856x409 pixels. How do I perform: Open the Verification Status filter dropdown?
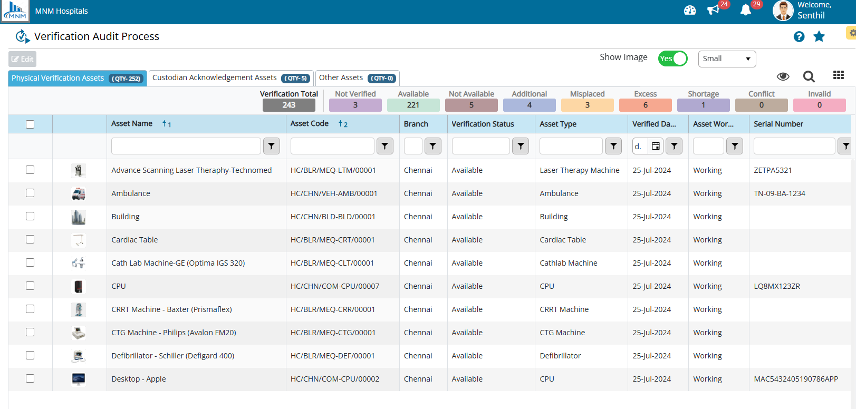pyautogui.click(x=520, y=146)
